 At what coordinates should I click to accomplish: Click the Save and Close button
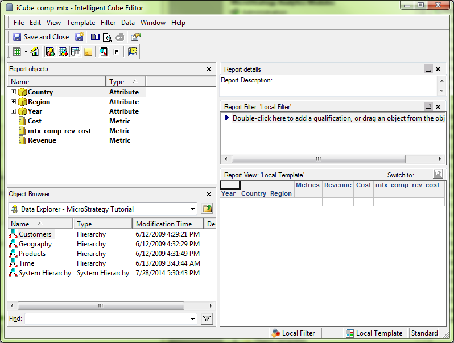click(x=41, y=37)
